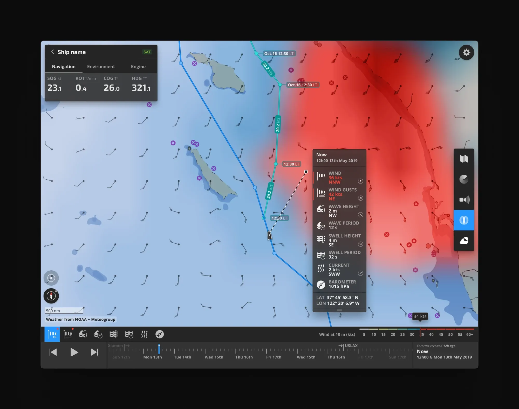Click the ship icon on map
This screenshot has width=519, height=409.
click(x=270, y=235)
